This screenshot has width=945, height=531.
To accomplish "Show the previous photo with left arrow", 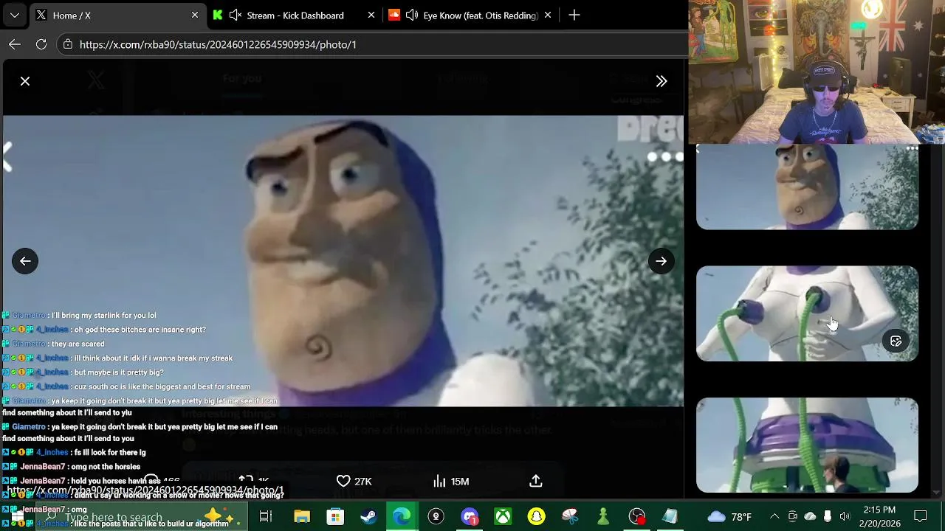I will [x=25, y=261].
